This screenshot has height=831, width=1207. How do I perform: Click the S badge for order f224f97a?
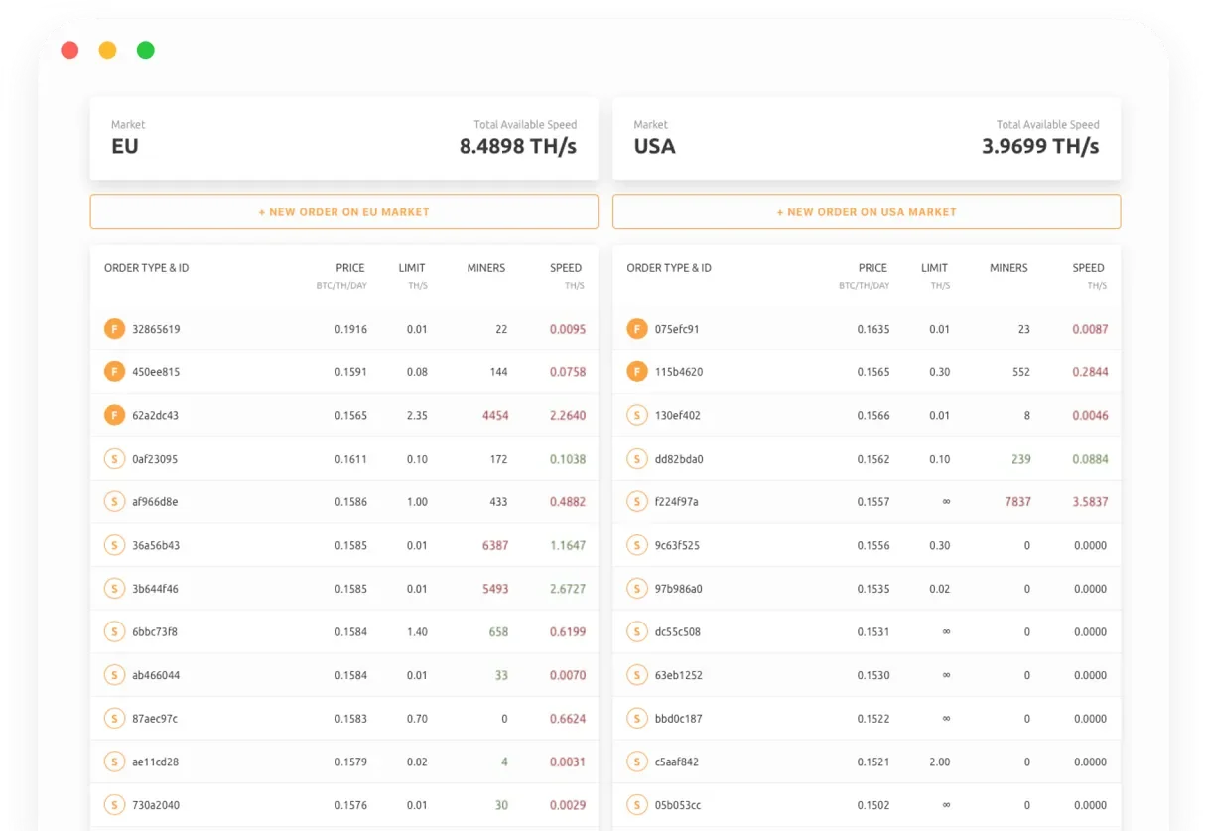(x=637, y=502)
